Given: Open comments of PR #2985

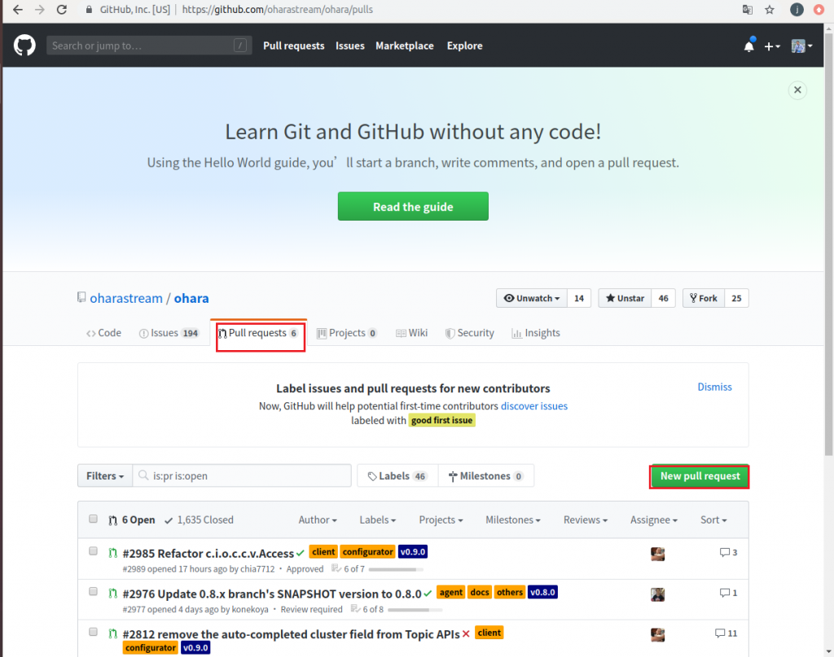Looking at the screenshot, I should pyautogui.click(x=728, y=552).
